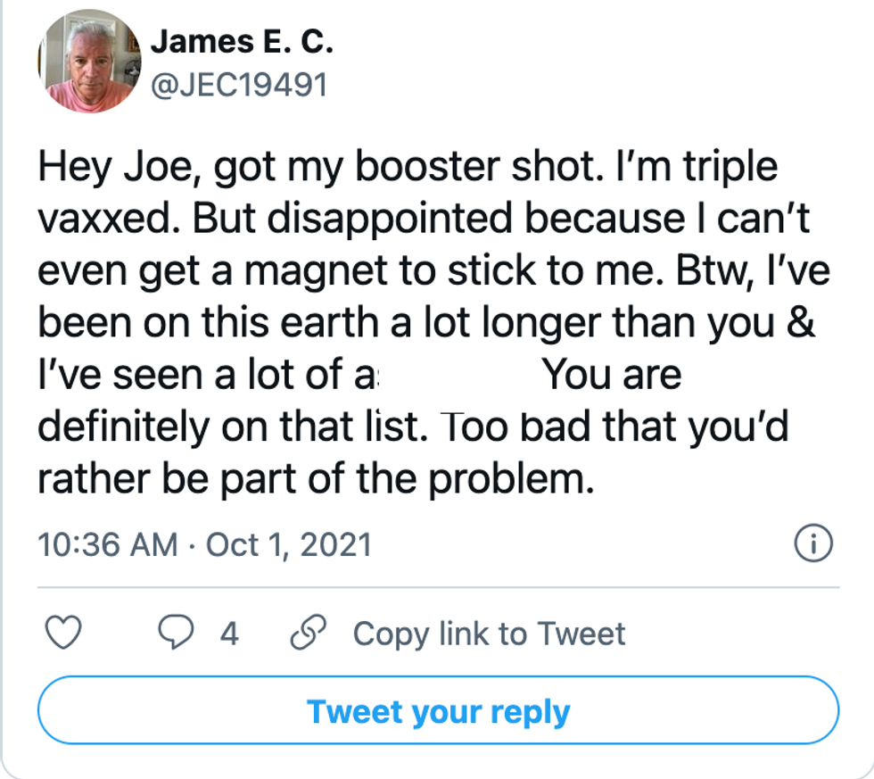Click the blank gap before "You are"
The width and height of the screenshot is (874, 779).
459,375
